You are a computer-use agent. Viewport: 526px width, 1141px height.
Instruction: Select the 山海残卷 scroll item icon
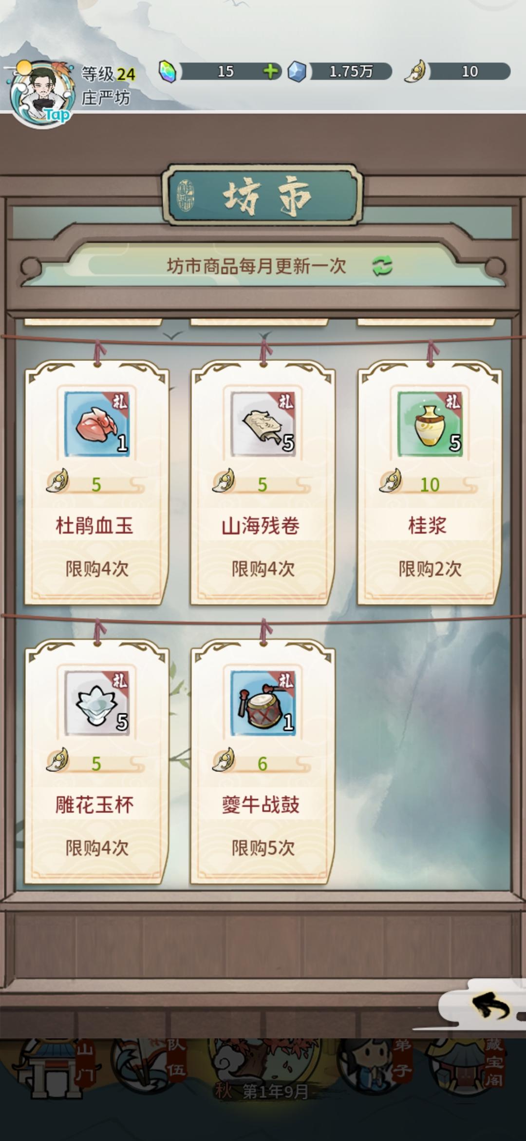tap(263, 424)
